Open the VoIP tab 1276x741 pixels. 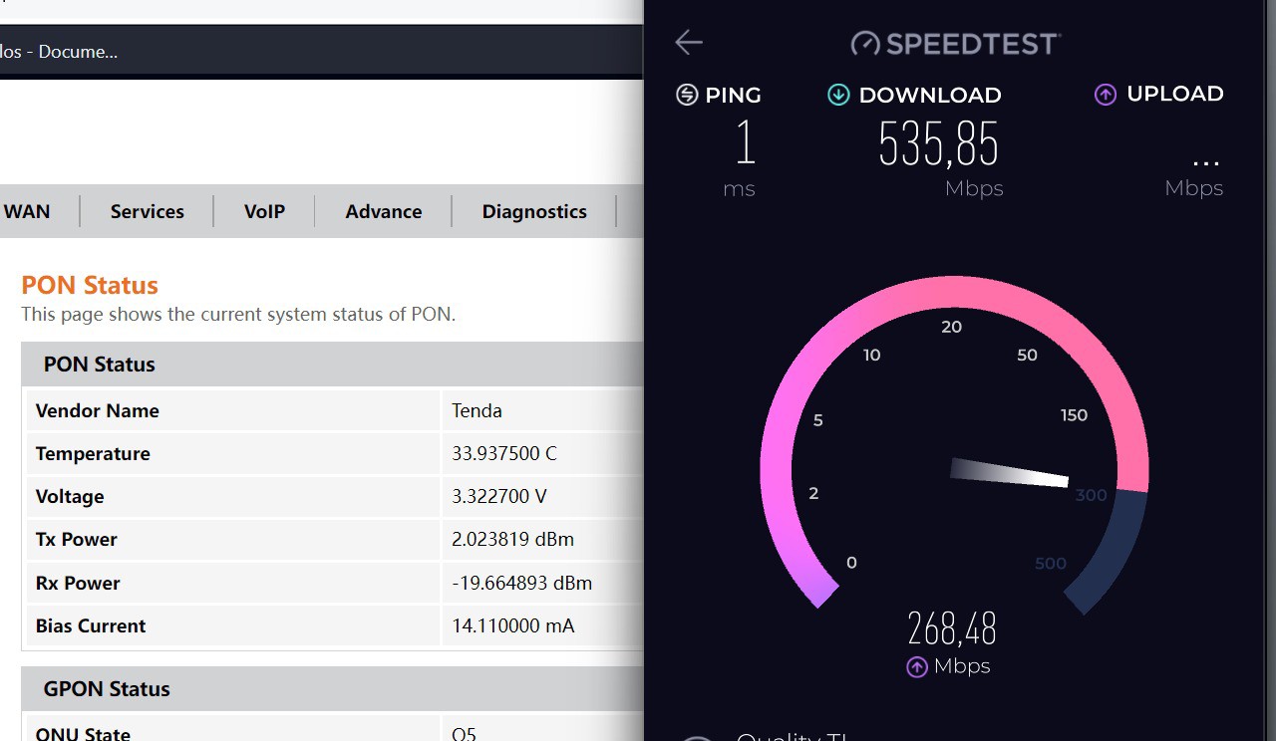click(x=264, y=211)
